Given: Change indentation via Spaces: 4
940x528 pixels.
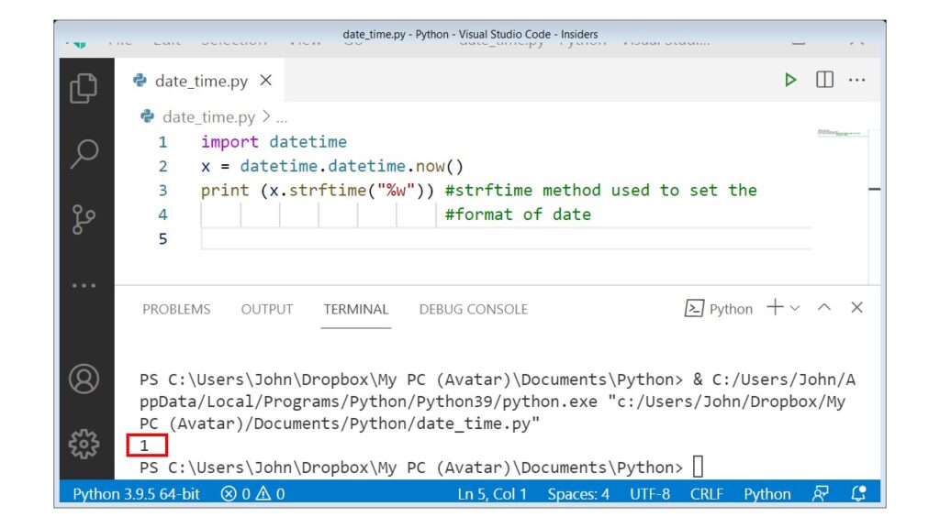Looking at the screenshot, I should 578,494.
